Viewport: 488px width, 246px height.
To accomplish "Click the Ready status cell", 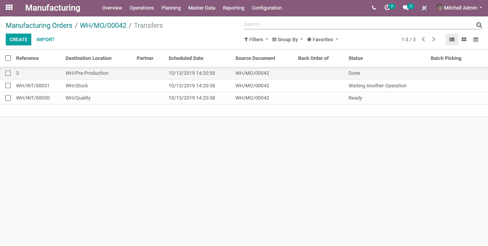I will point(355,98).
